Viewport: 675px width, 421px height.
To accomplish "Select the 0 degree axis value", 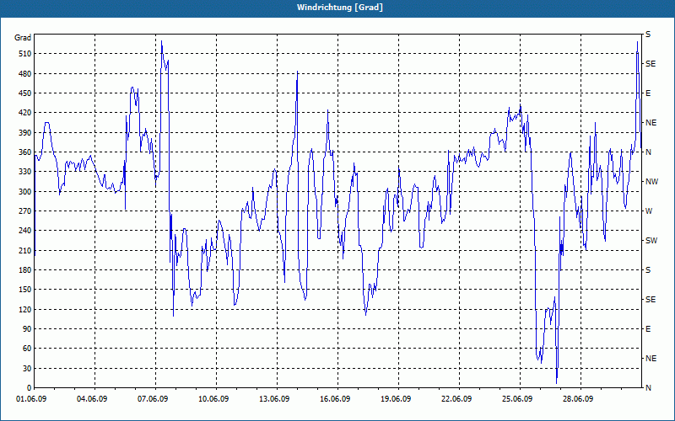I will click(29, 388).
